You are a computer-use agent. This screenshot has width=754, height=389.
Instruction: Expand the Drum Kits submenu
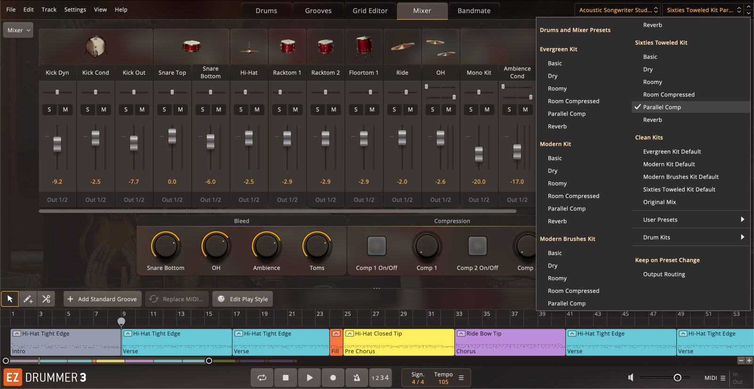click(x=691, y=237)
